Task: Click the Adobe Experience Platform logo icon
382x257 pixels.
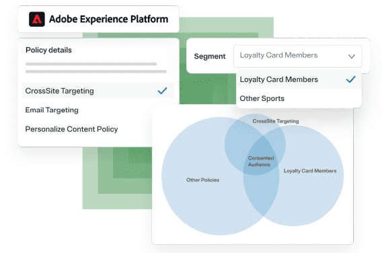Action: click(37, 19)
